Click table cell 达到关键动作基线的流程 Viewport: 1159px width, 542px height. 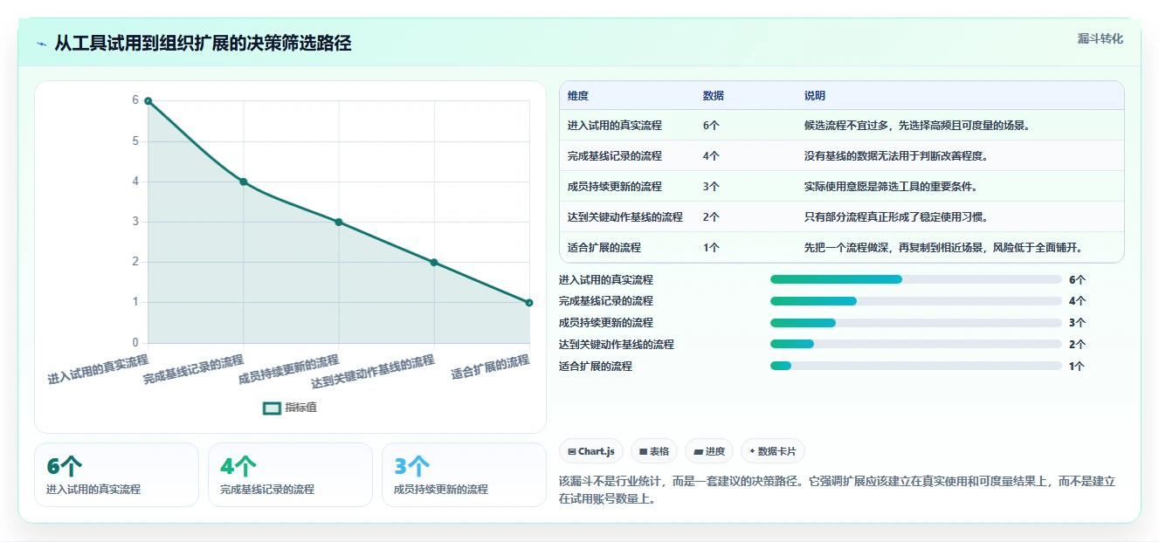tap(625, 217)
